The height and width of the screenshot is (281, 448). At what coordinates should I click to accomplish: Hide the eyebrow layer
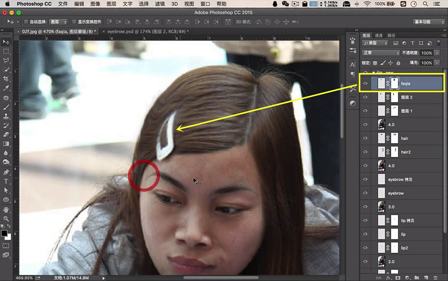pos(365,193)
